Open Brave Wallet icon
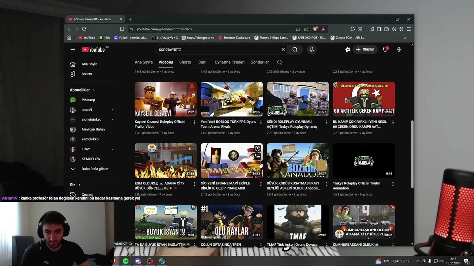 click(387, 29)
